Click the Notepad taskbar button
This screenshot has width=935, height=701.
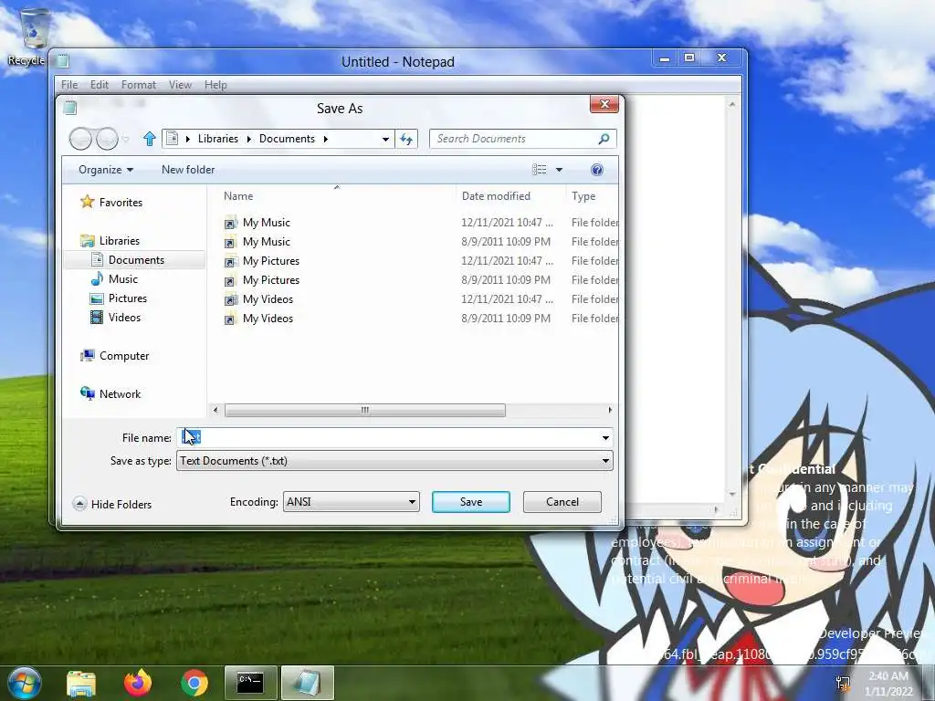click(307, 683)
